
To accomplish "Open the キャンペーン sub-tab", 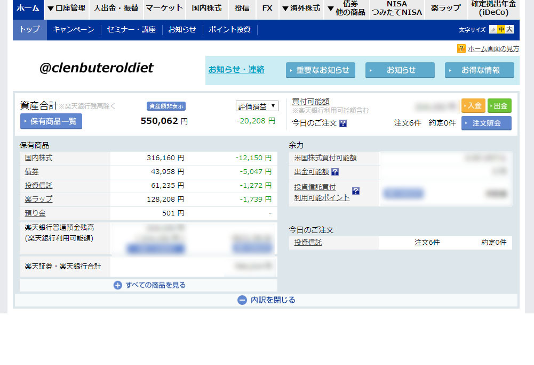I will [74, 30].
